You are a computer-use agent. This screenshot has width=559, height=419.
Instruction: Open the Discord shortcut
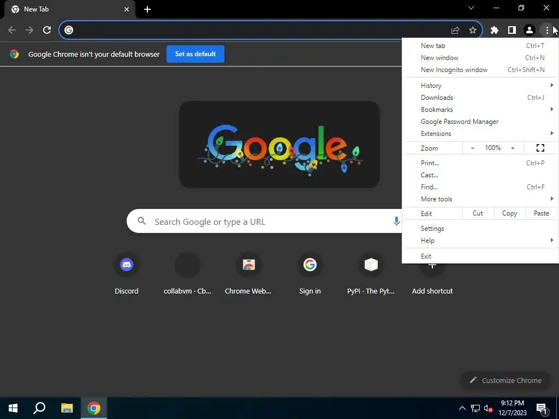(127, 274)
